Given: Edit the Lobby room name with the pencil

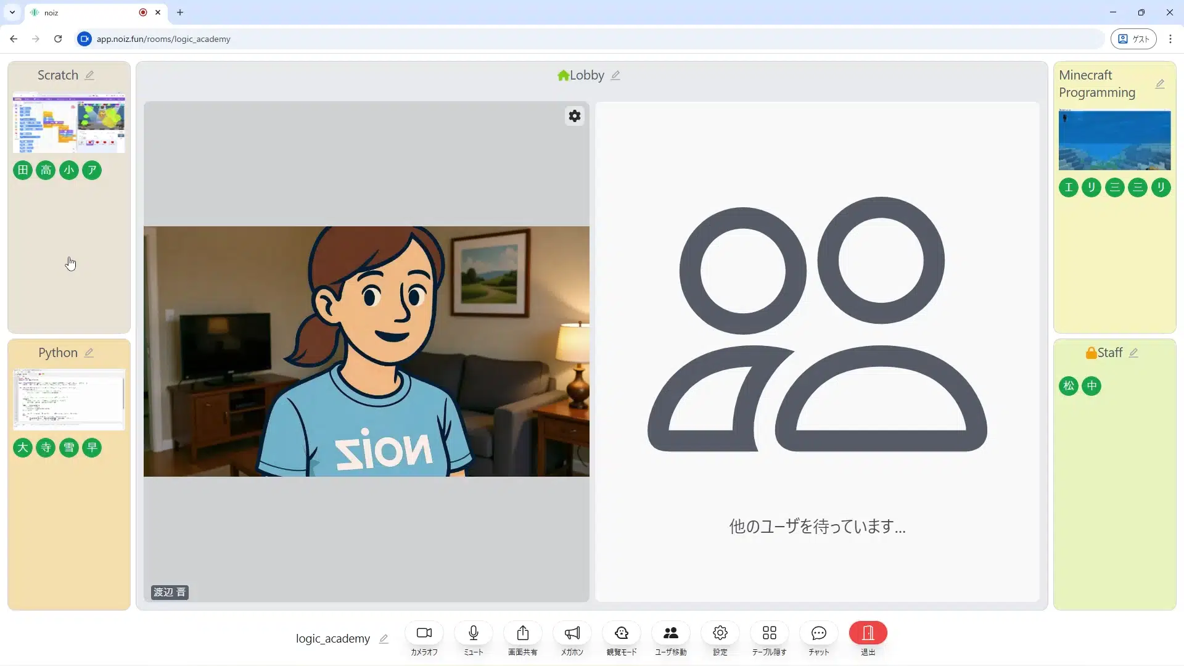Looking at the screenshot, I should 616,75.
